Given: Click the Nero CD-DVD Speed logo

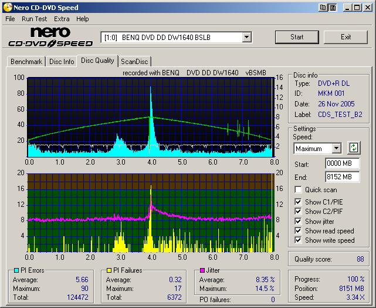Looking at the screenshot, I should (x=50, y=37).
